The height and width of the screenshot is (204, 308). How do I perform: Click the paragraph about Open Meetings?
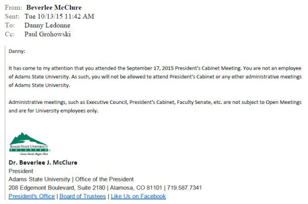155,106
